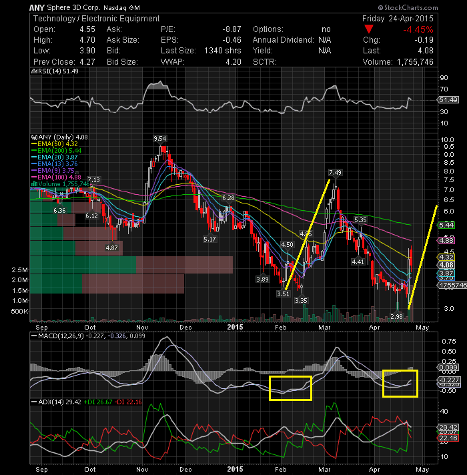Click the -4.45% percent change
The height and width of the screenshot is (475, 467).
tap(418, 29)
